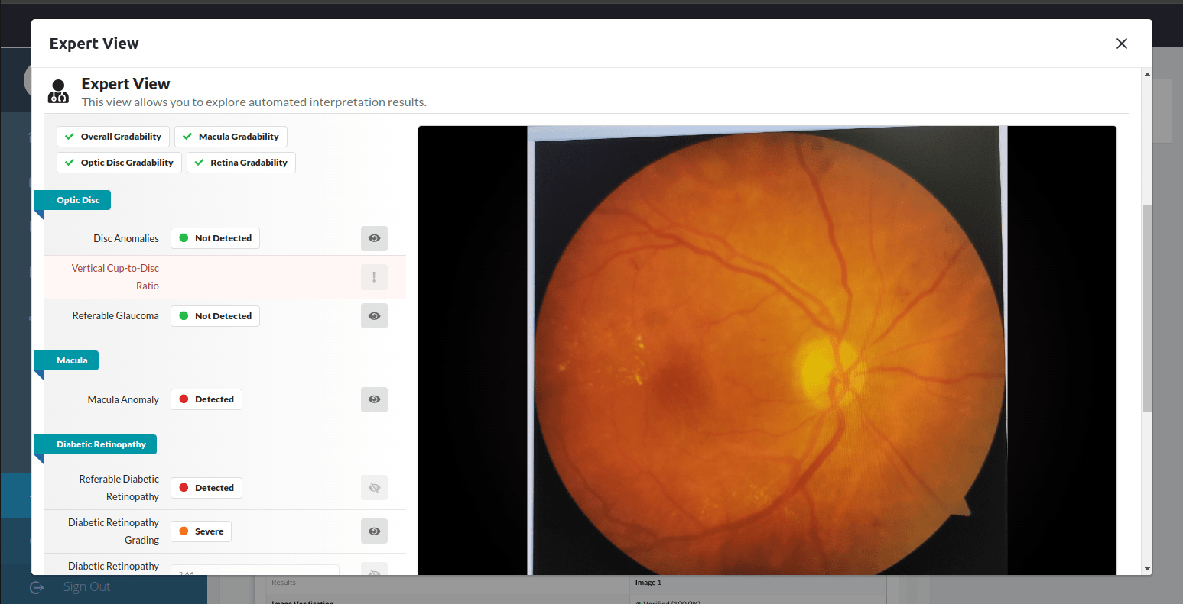Click the Sign Out link
Image resolution: width=1183 pixels, height=604 pixels.
pos(86,587)
